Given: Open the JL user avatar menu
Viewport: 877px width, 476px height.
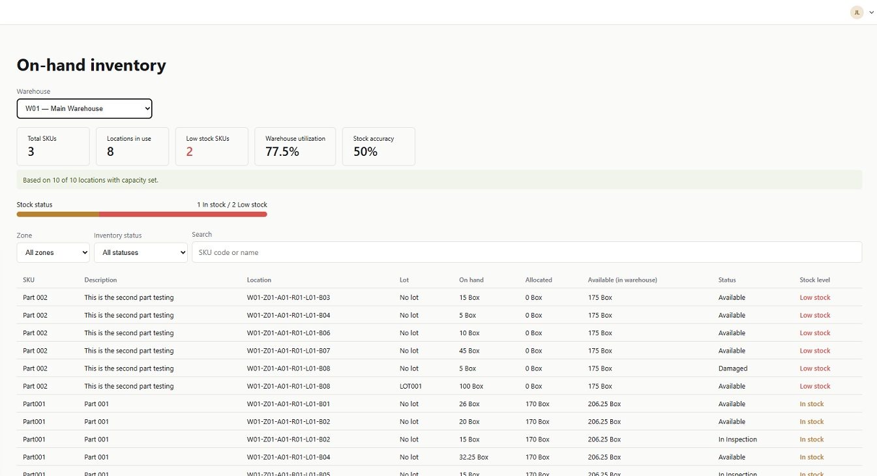Looking at the screenshot, I should (856, 12).
